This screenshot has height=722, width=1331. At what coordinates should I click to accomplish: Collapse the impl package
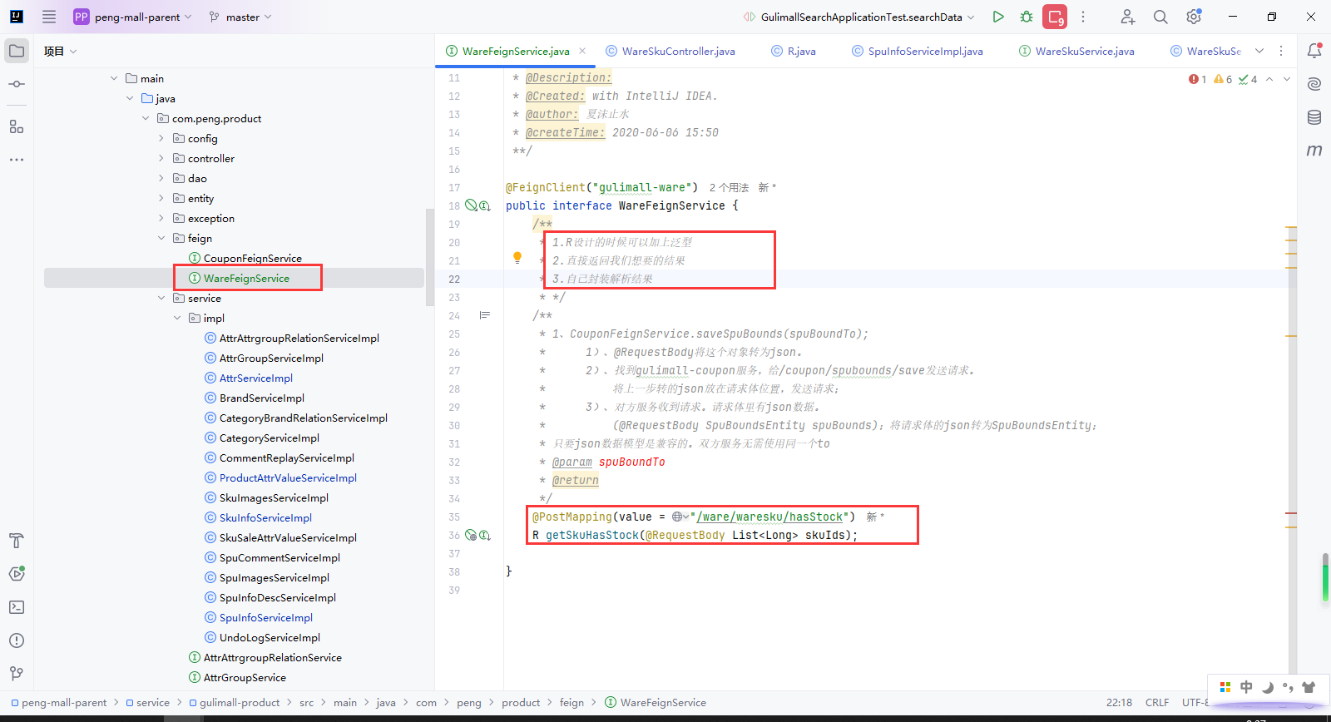point(177,318)
